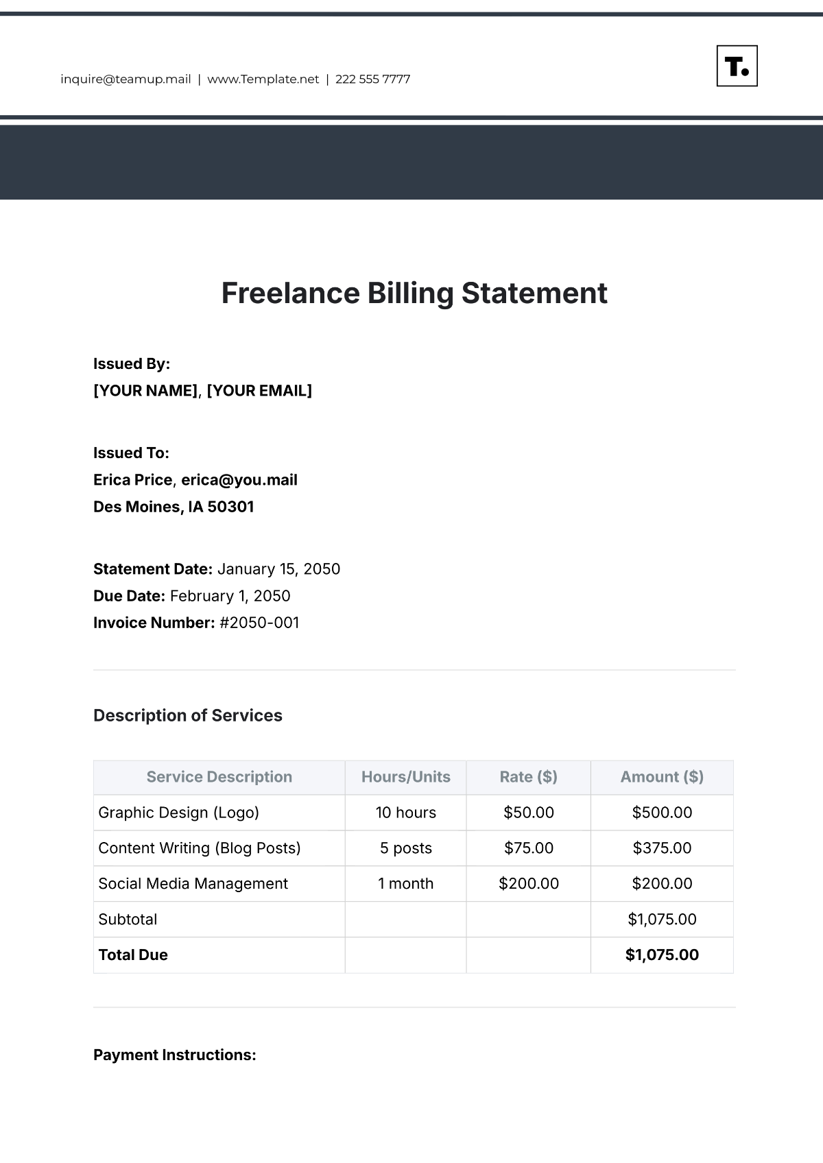Click the Erica Price recipient name

132,480
